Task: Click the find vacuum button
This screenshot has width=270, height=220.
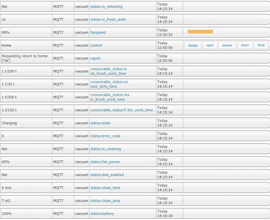Action: pyautogui.click(x=261, y=45)
